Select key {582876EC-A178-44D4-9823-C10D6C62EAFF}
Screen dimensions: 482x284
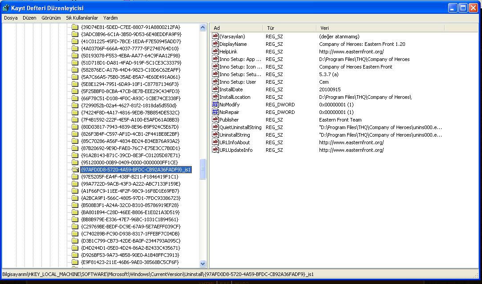[130, 70]
